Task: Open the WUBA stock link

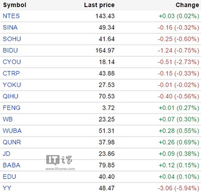Action: coord(12,131)
